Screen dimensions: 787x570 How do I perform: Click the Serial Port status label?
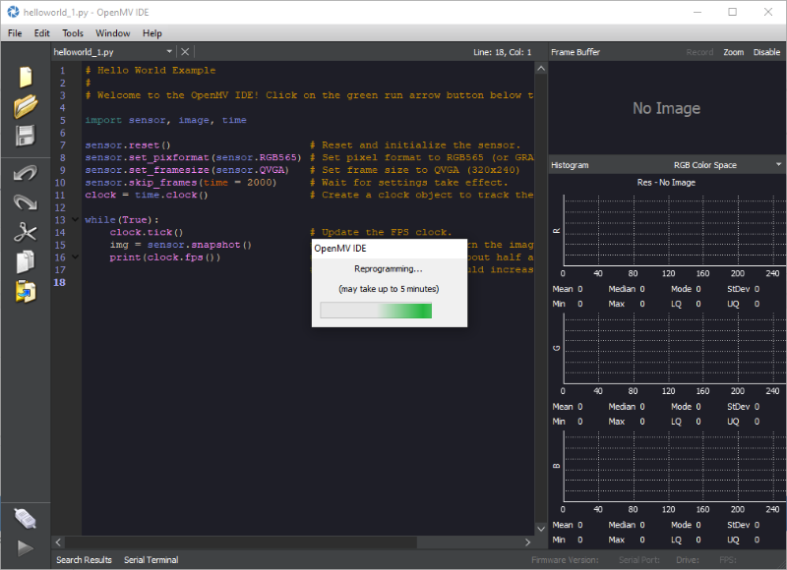638,560
